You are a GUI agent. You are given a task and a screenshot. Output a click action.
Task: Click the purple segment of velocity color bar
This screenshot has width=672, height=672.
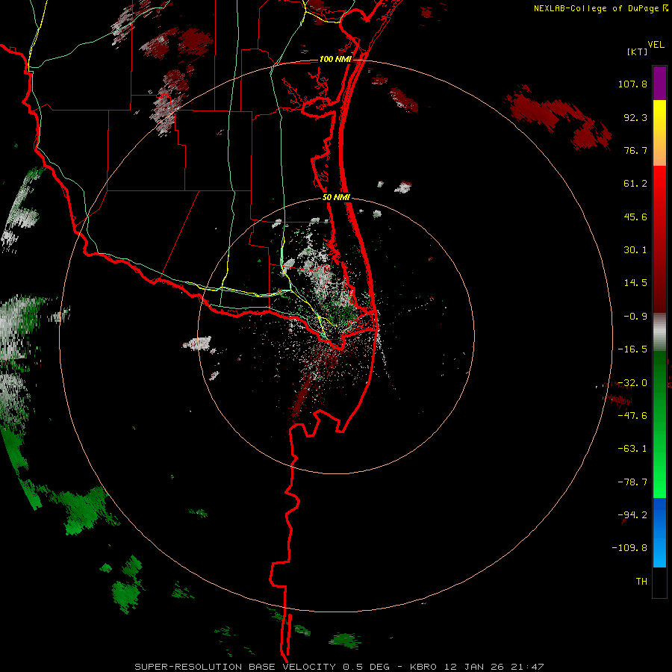tap(659, 83)
